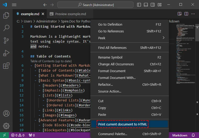Toggle the secondary side bar layout button
The height and width of the screenshot is (138, 199).
(152, 5)
